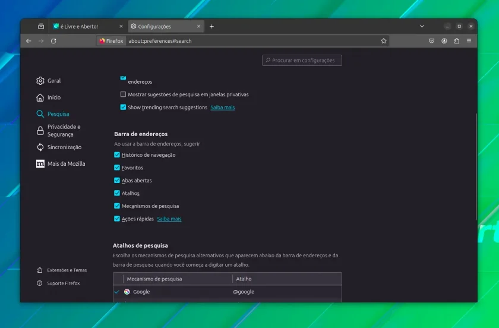Toggle the Google row checkmark
Viewport: 499px width, 328px height.
coord(117,292)
